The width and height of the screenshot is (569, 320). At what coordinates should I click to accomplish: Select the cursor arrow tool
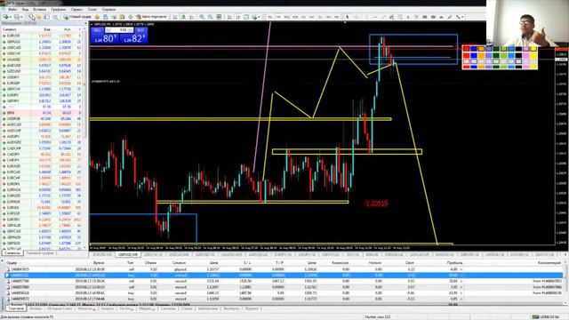(347, 17)
